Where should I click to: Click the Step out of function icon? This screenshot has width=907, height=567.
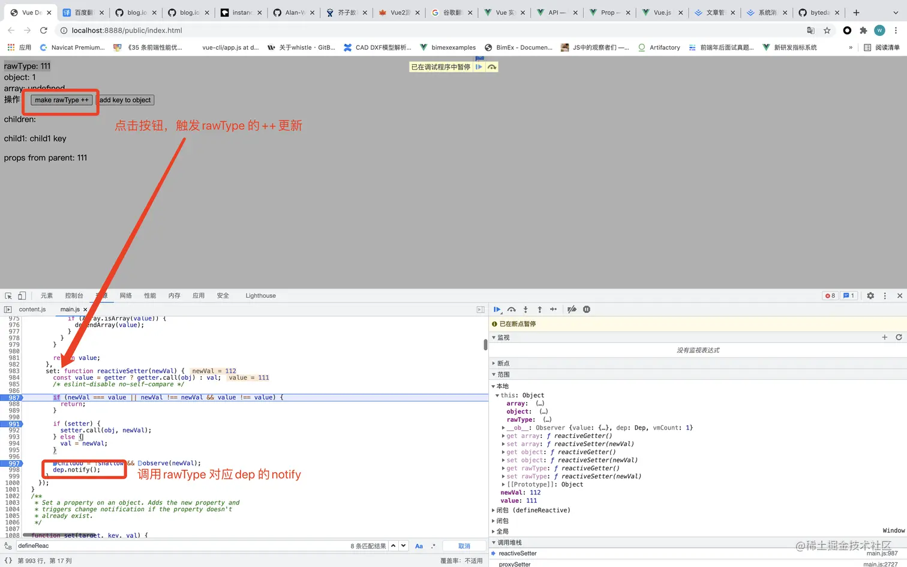click(x=539, y=310)
